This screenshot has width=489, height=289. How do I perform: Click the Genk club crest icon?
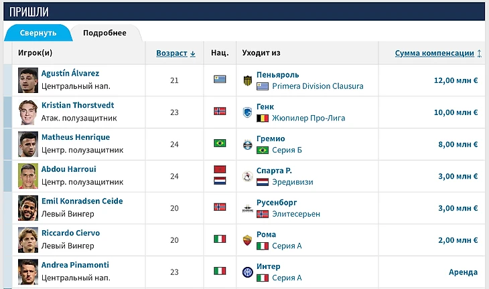coord(247,112)
